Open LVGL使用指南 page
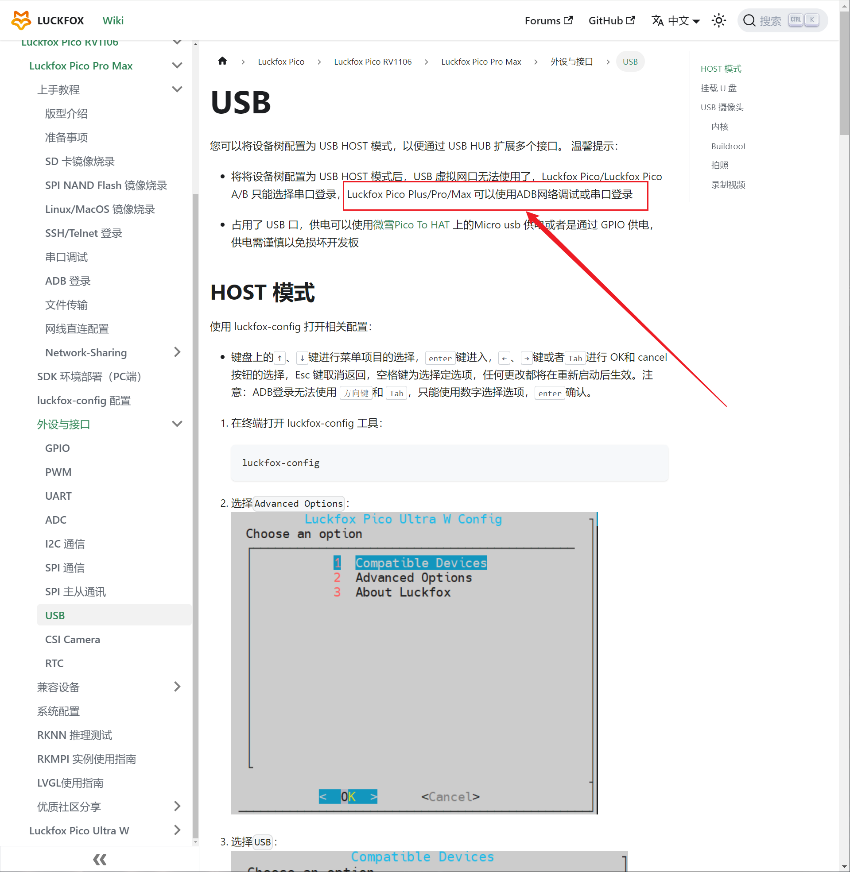Screen dimensions: 850x872 click(x=70, y=783)
